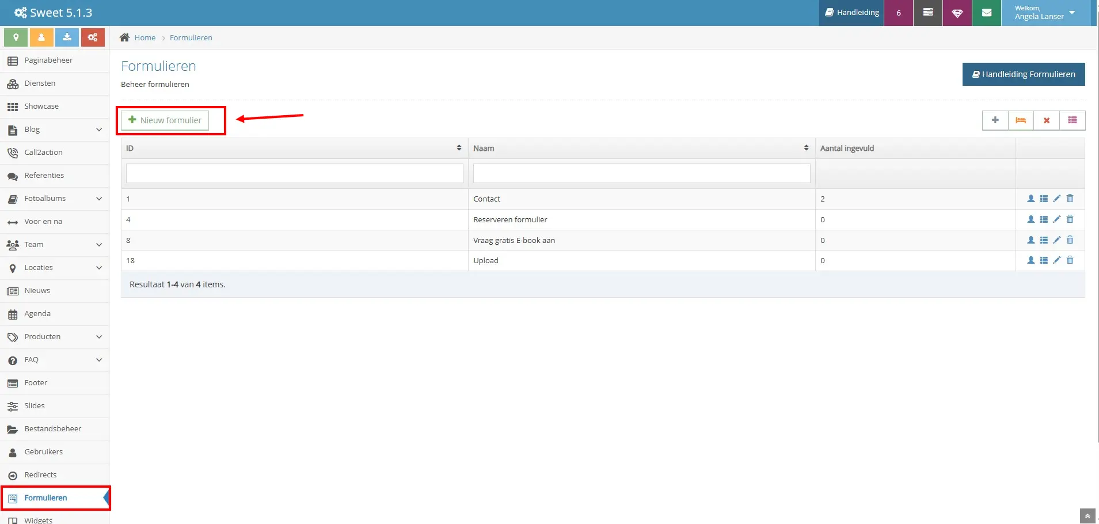
Task: Delete the Upload form with trash icon
Action: tap(1070, 260)
